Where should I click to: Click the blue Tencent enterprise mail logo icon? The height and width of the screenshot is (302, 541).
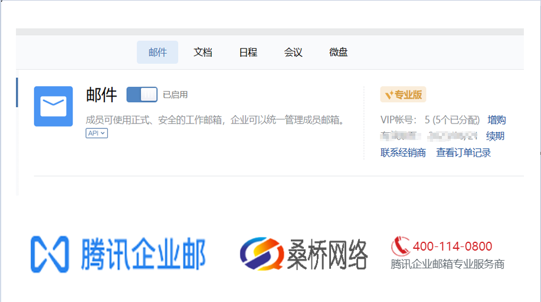point(50,255)
